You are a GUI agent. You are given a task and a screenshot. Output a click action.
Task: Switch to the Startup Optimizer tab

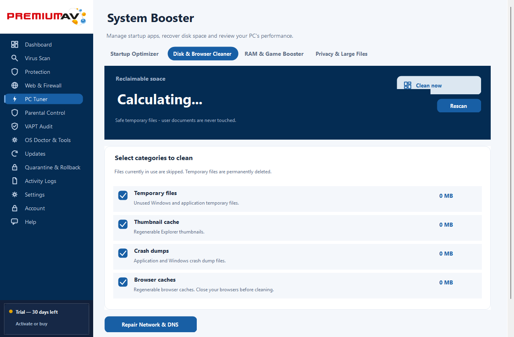[x=135, y=54]
